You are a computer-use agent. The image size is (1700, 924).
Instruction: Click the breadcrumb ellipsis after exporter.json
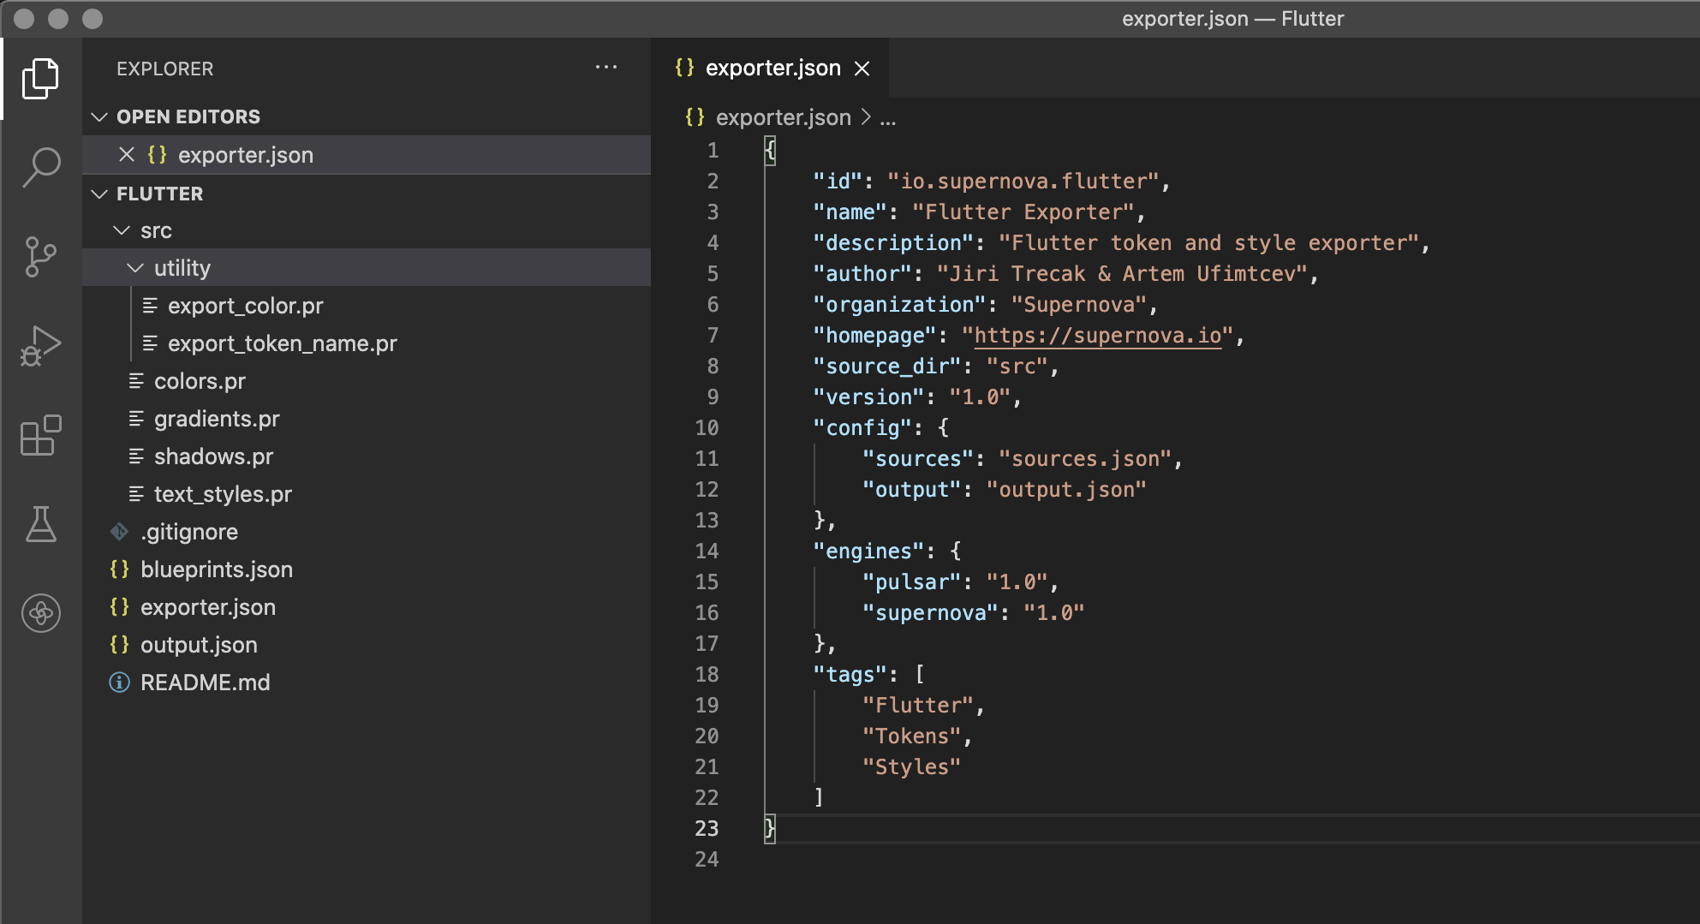point(888,118)
